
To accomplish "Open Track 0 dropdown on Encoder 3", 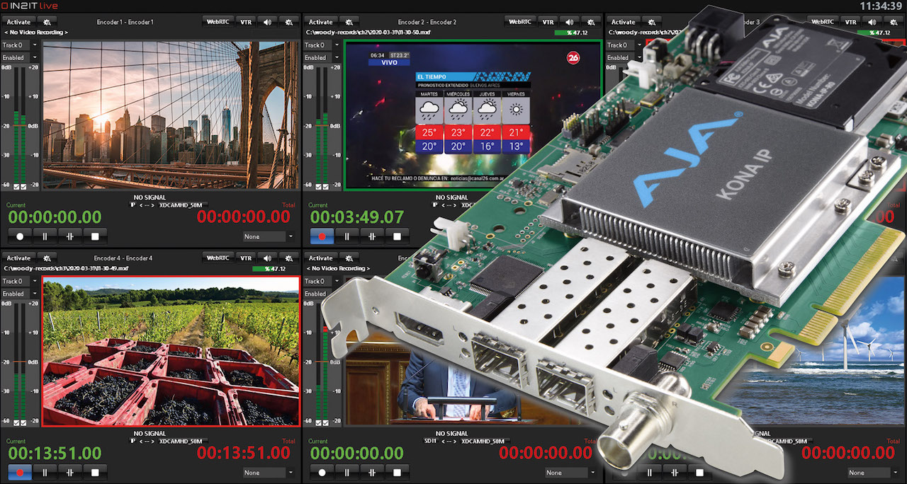I will pos(625,45).
